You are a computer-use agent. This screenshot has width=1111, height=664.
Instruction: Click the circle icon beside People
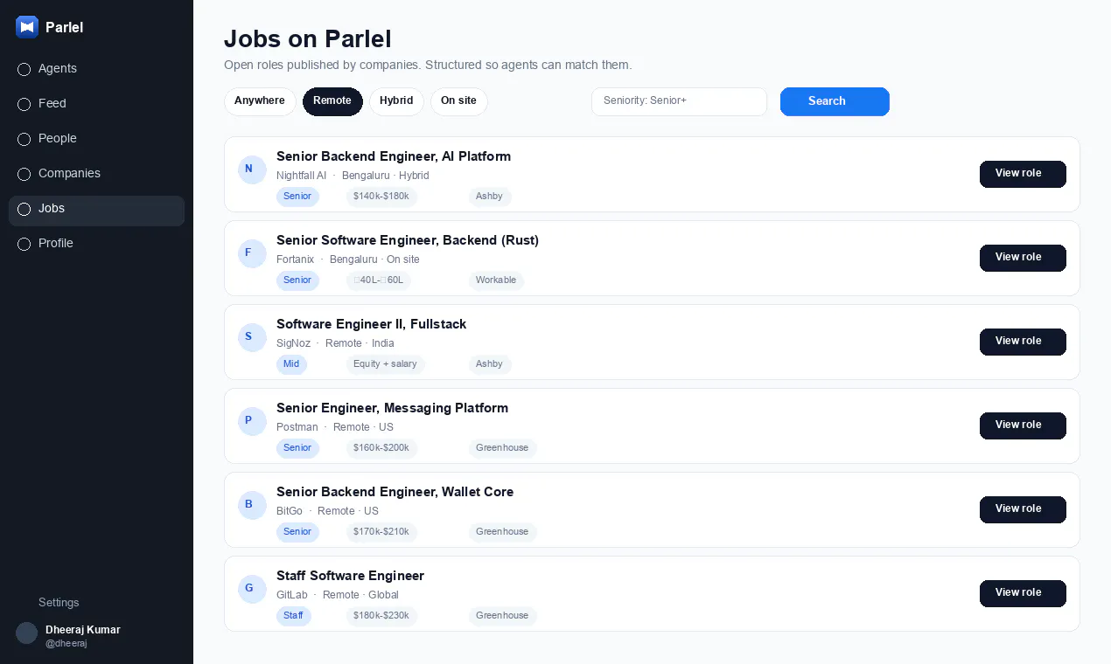[x=24, y=139]
